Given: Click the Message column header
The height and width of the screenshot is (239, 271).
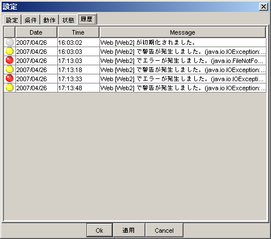Looking at the screenshot, I should click(x=182, y=32).
